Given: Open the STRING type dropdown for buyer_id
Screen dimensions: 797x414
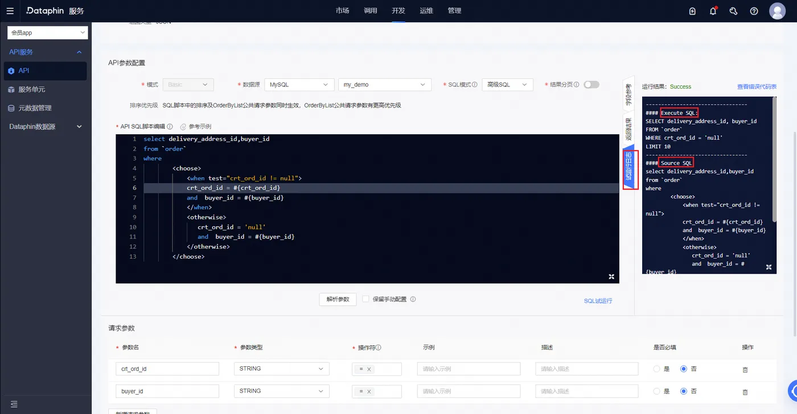Looking at the screenshot, I should tap(281, 391).
